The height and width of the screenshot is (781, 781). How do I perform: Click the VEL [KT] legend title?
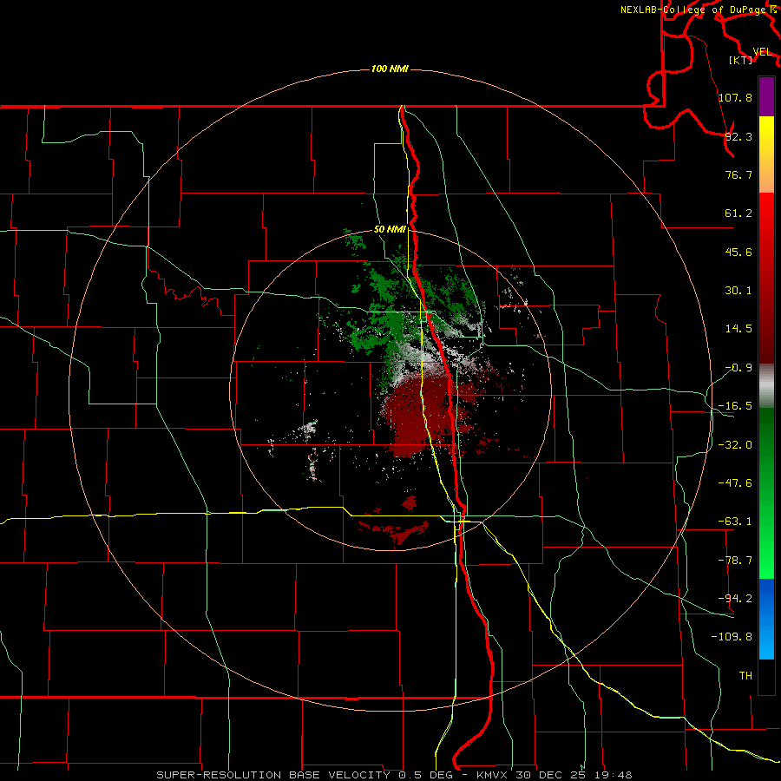[x=750, y=56]
